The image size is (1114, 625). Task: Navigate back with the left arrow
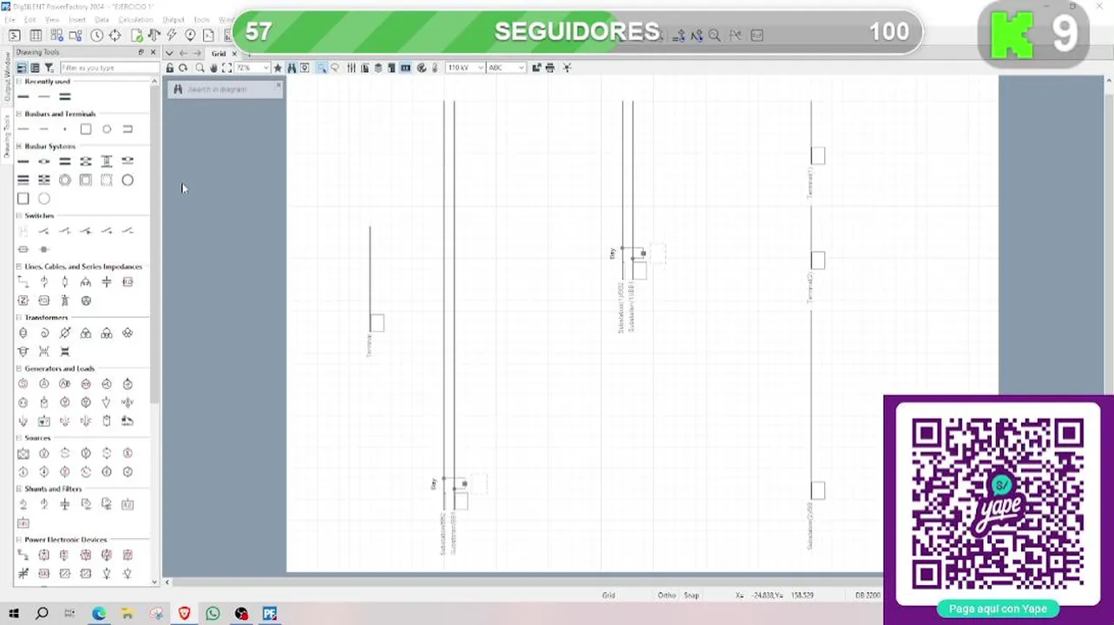point(183,54)
